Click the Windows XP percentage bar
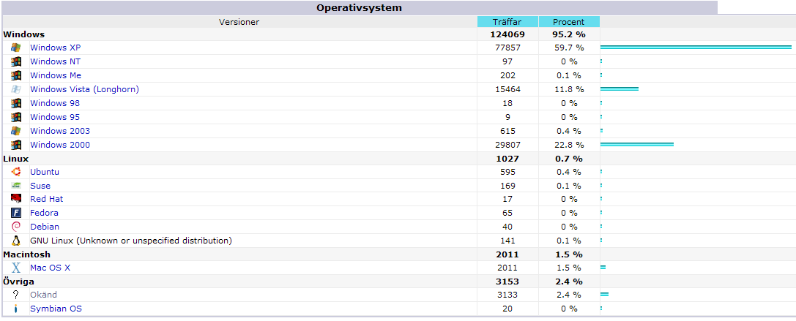 click(696, 47)
